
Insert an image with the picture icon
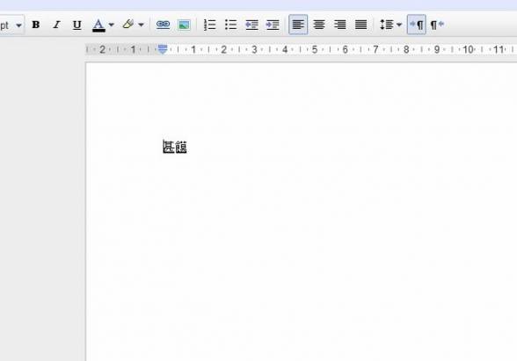pos(184,25)
